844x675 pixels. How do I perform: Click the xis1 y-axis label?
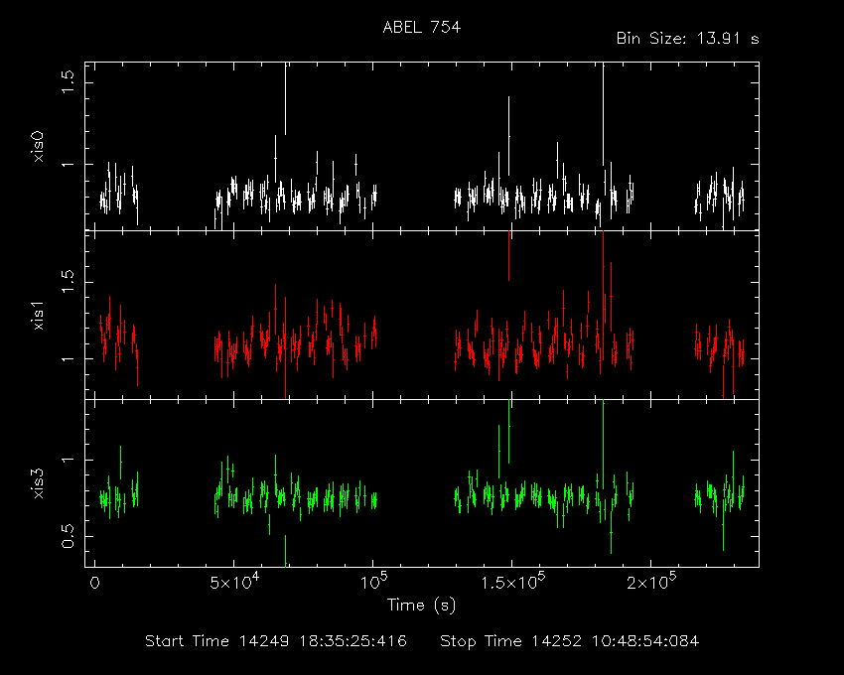point(38,315)
